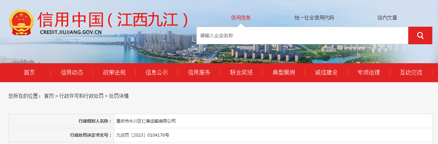
Task: Click the CREDIT.JIUJIANG.GOV.CN domain text
Action: 71,32
